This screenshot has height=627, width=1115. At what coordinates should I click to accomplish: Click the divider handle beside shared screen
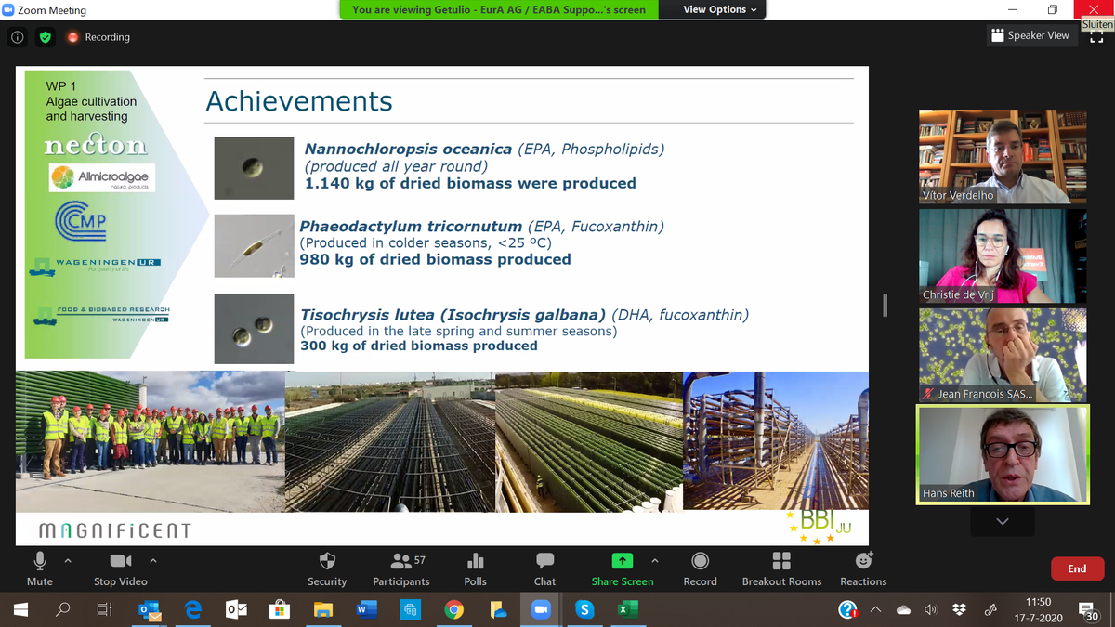pos(885,305)
